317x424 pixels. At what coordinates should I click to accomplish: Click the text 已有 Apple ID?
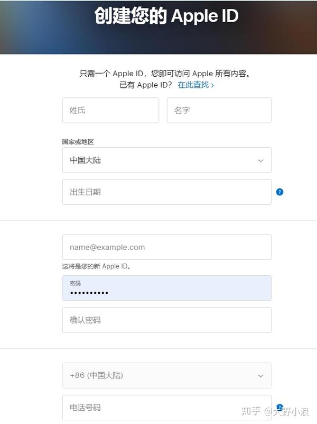pyautogui.click(x=146, y=85)
